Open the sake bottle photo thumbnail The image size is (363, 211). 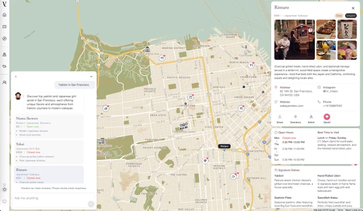pos(347,29)
